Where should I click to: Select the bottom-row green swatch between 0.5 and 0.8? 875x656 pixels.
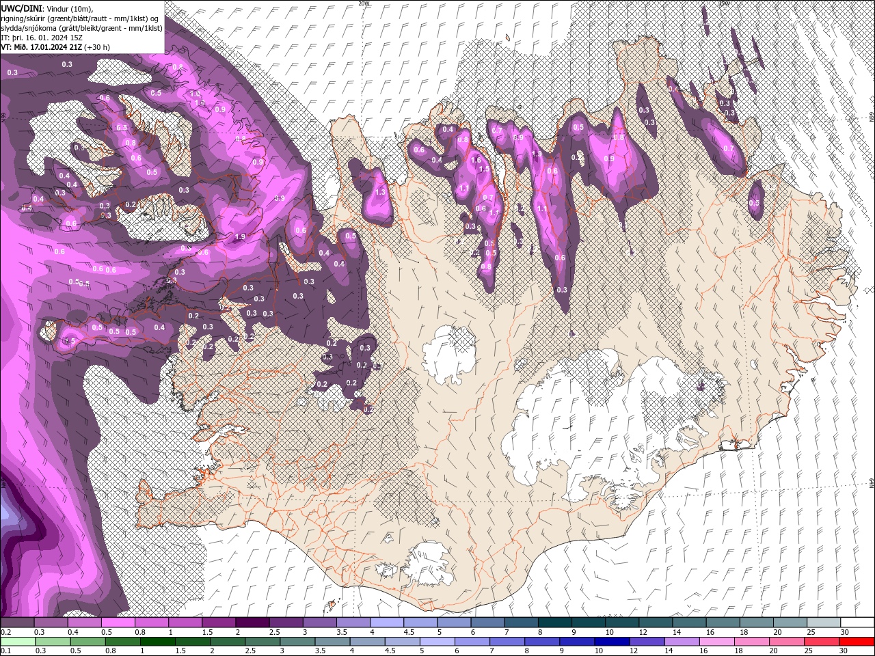coord(89,642)
